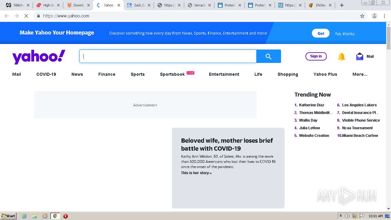Open the COVID-19 section
This screenshot has height=220, width=391.
click(x=46, y=74)
